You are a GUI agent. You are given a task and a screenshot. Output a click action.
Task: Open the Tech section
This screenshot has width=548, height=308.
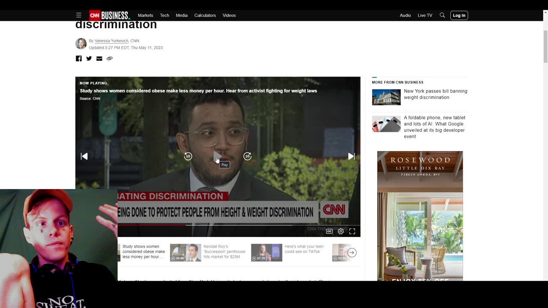coord(164,15)
